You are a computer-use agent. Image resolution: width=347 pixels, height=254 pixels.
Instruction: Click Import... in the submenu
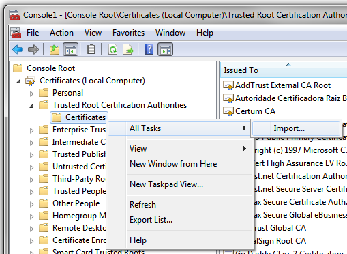tap(296, 128)
